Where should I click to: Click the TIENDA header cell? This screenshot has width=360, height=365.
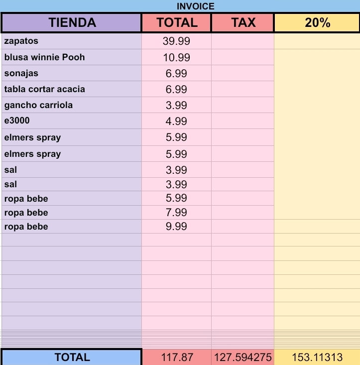[x=71, y=22]
